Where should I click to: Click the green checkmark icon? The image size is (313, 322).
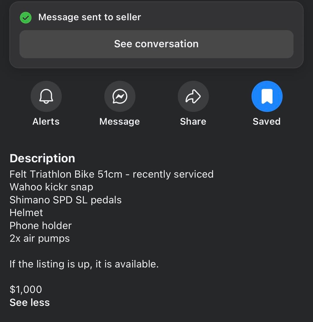tap(26, 17)
